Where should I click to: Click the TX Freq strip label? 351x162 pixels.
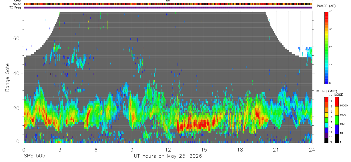tap(15, 7)
